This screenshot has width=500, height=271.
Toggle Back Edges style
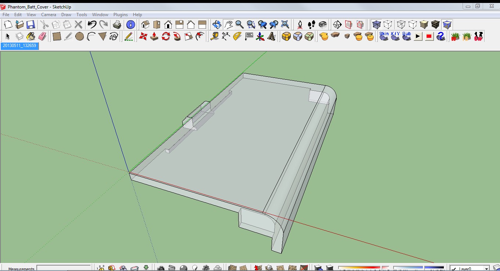(388, 25)
